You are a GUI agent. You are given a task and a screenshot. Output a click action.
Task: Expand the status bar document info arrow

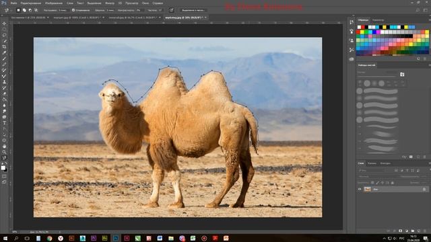click(x=60, y=232)
